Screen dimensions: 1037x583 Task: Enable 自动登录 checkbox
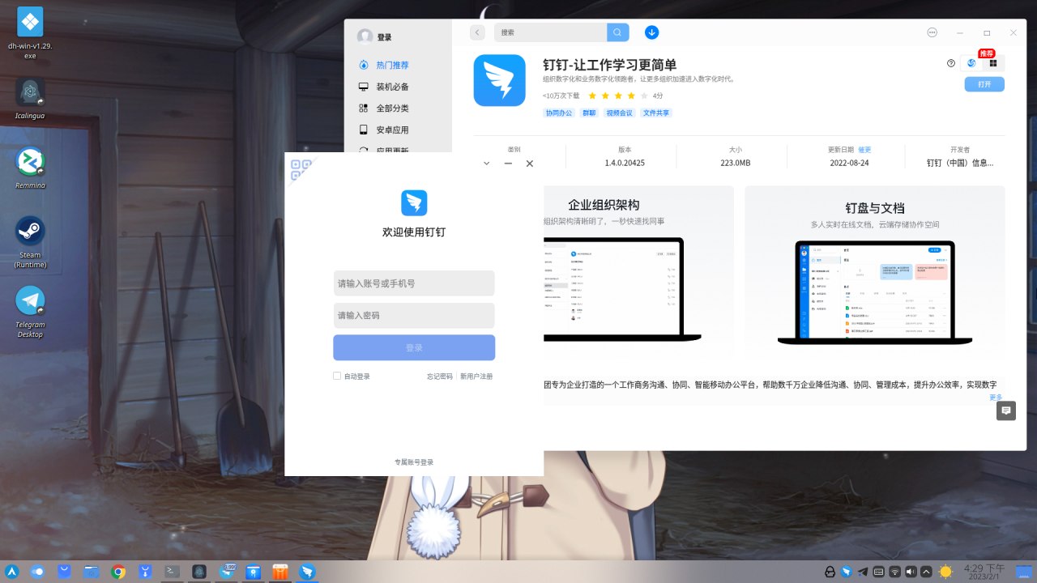coord(337,376)
